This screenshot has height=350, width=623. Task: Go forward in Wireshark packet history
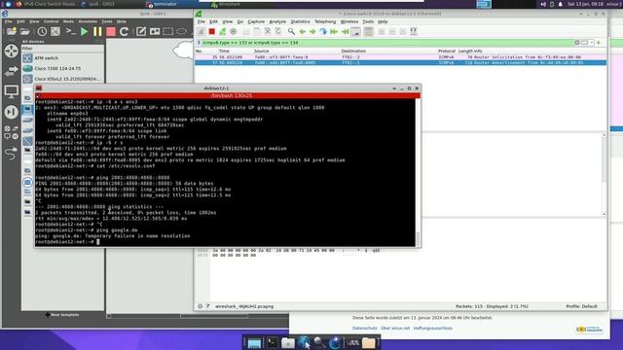coord(312,31)
